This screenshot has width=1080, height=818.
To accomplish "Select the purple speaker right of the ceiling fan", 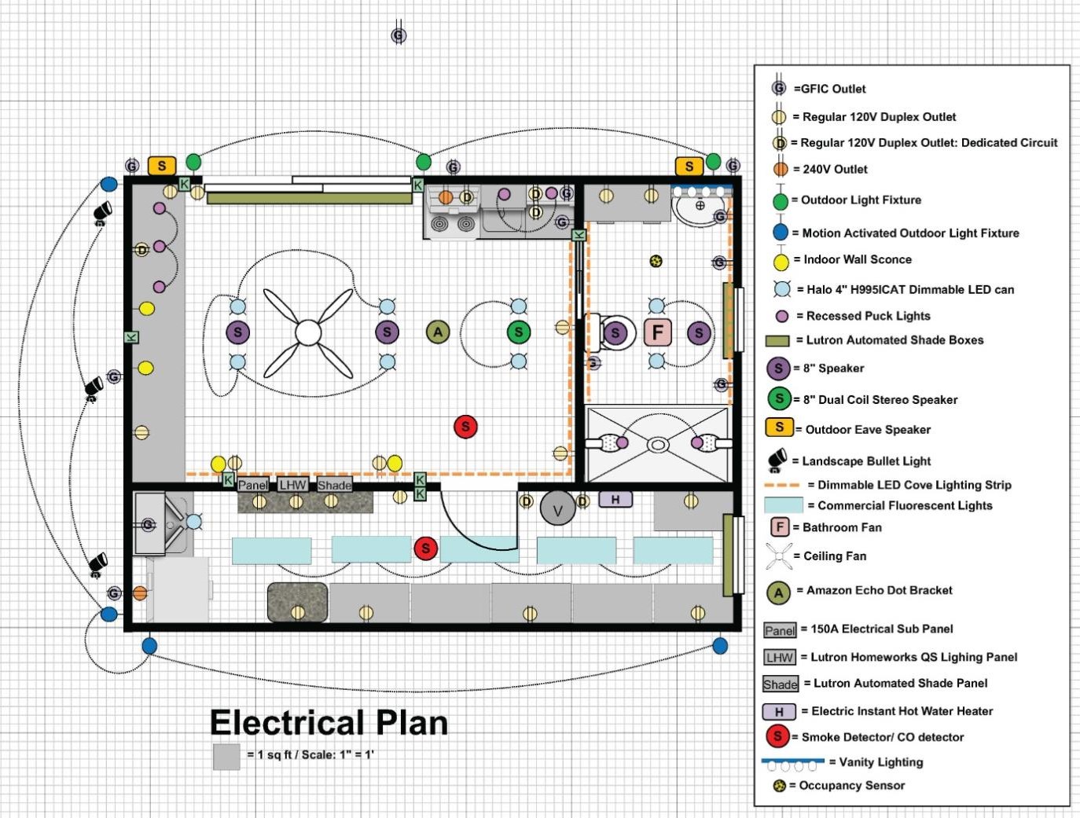I will [x=387, y=332].
